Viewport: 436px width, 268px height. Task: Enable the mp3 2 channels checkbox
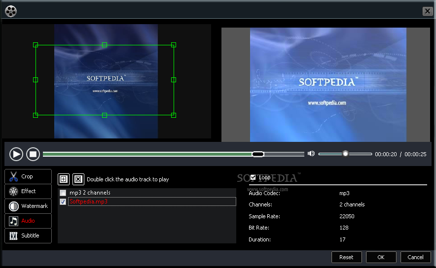click(x=63, y=193)
